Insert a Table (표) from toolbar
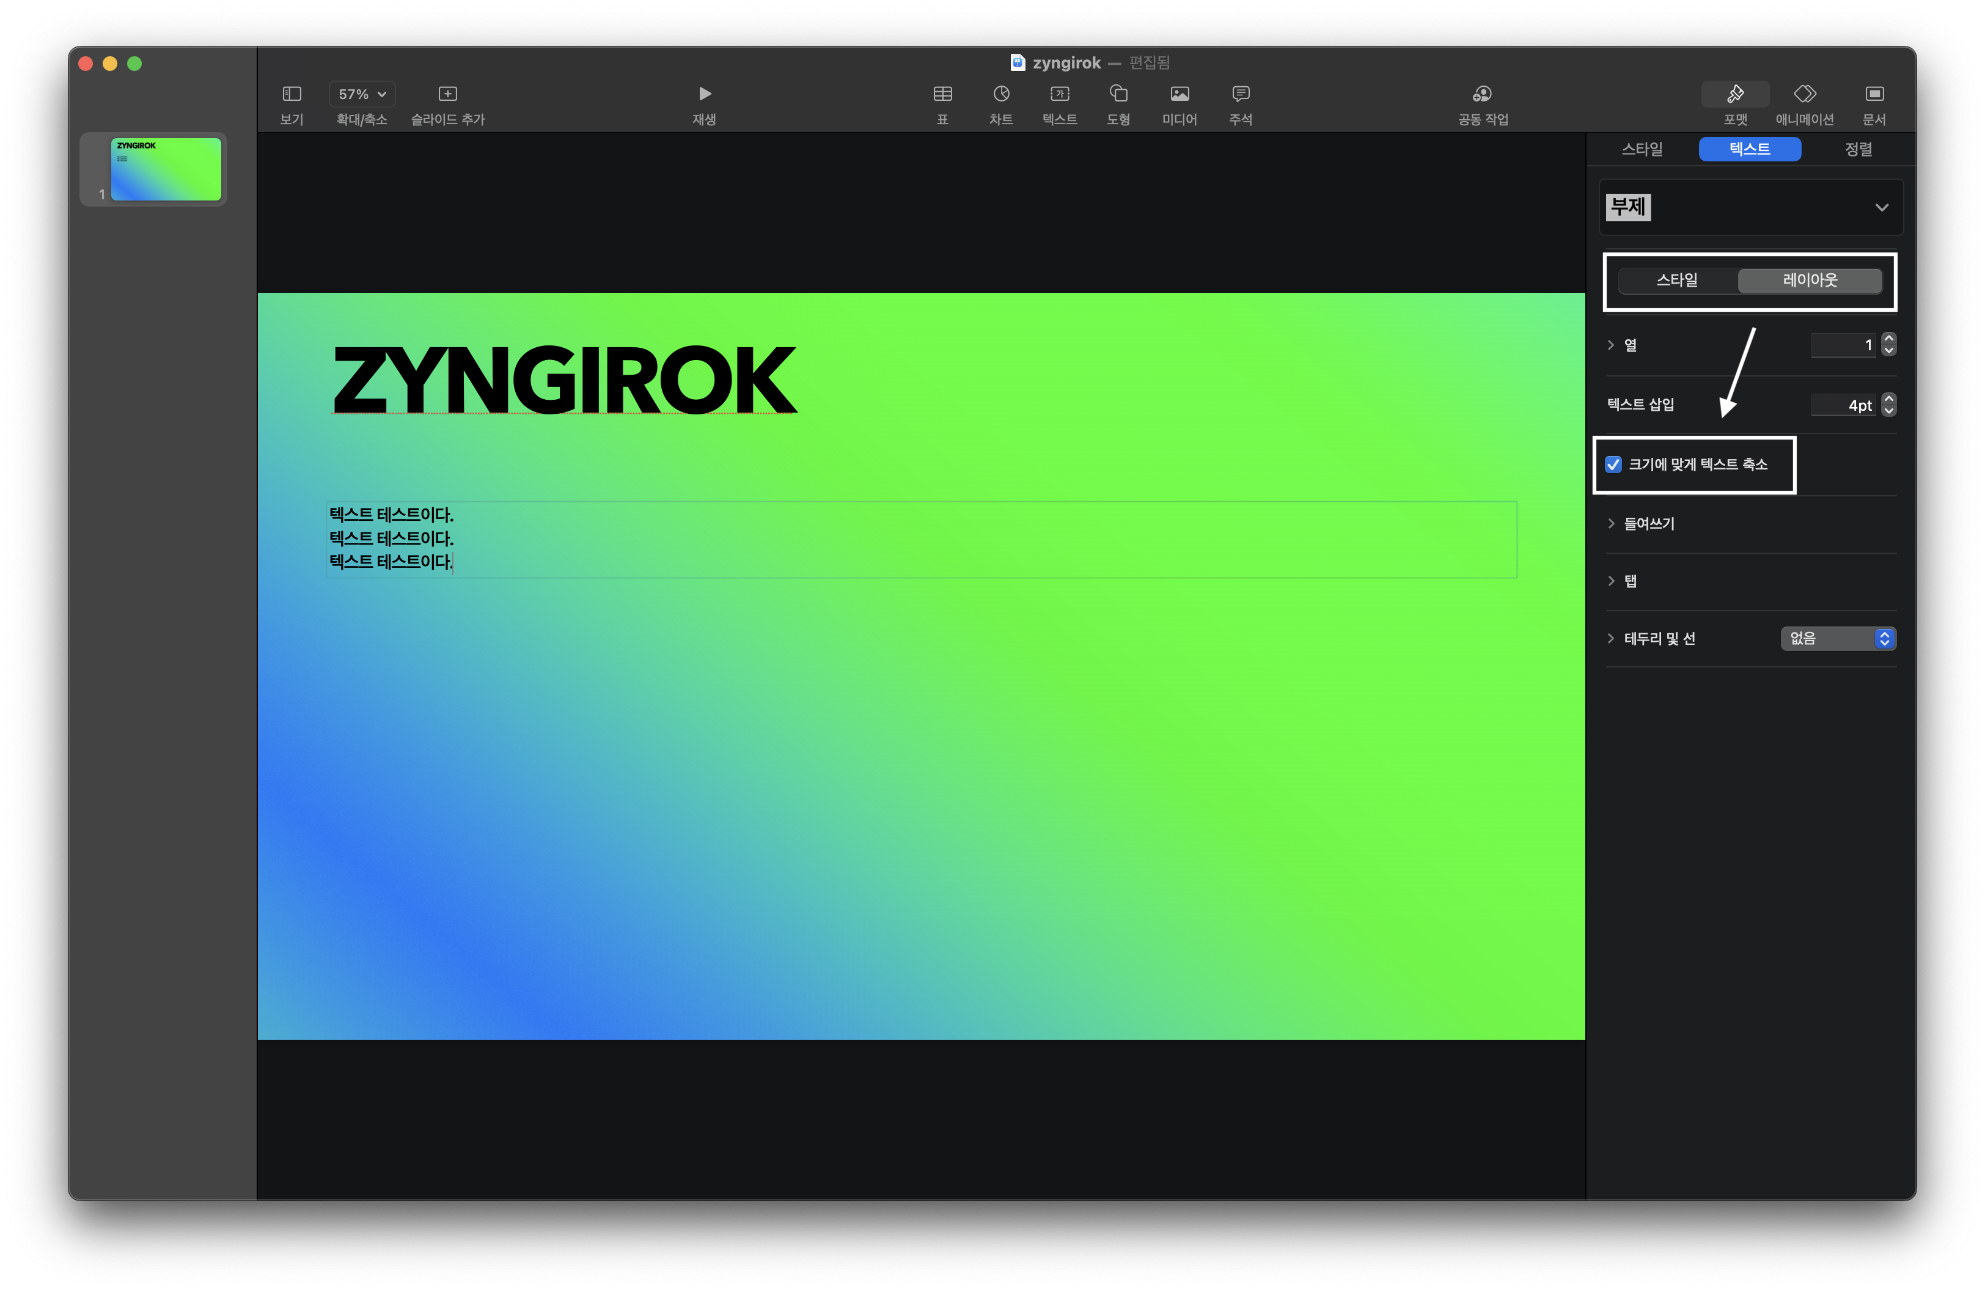1985x1291 pixels. tap(942, 94)
